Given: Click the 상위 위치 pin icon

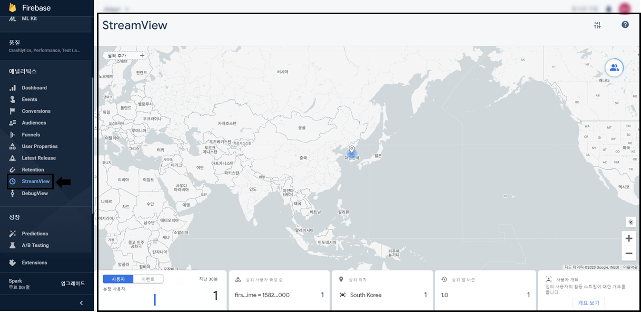Looking at the screenshot, I should click(341, 279).
